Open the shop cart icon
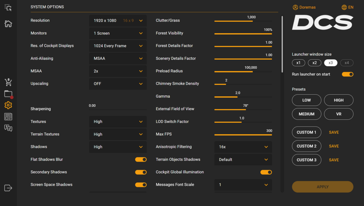This screenshot has height=206, width=364. click(x=8, y=82)
